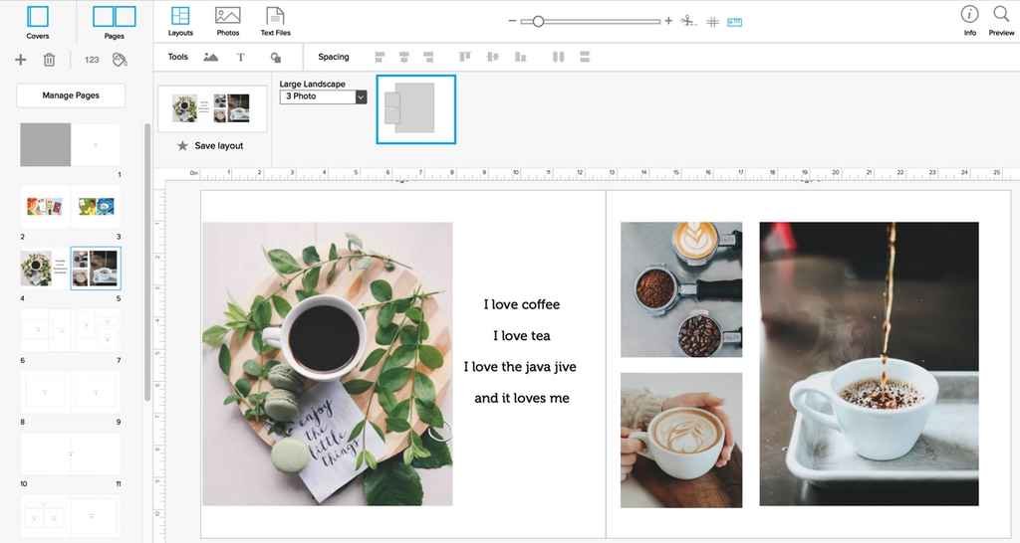Open the Layouts panel
This screenshot has width=1020, height=543.
180,22
